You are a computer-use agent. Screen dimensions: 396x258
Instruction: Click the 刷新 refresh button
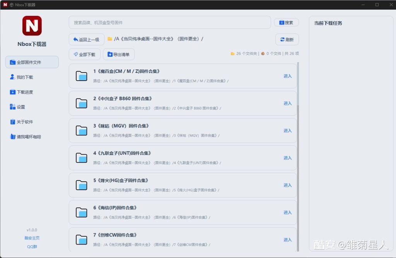click(287, 40)
